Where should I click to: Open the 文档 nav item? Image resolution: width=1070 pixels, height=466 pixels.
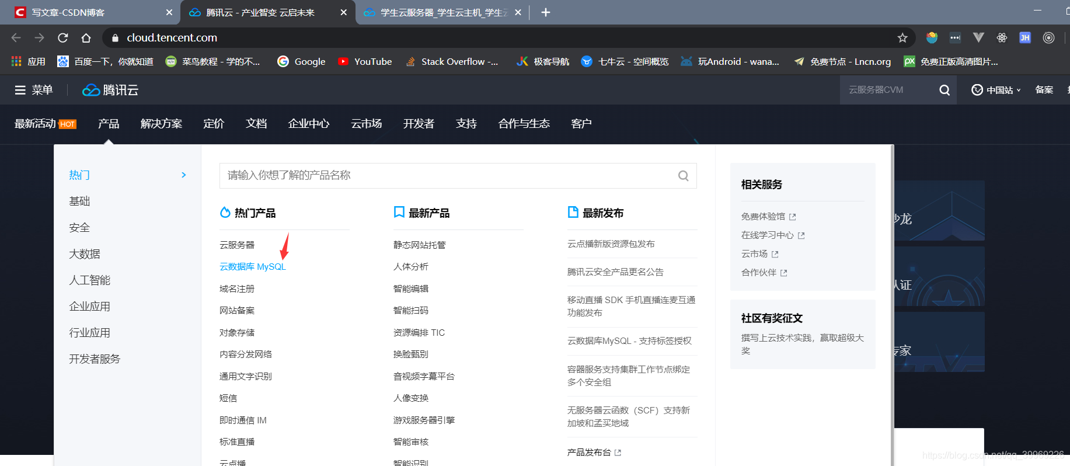[x=256, y=124]
